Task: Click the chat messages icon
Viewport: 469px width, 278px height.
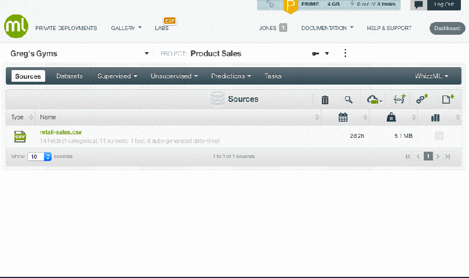Action: click(419, 5)
